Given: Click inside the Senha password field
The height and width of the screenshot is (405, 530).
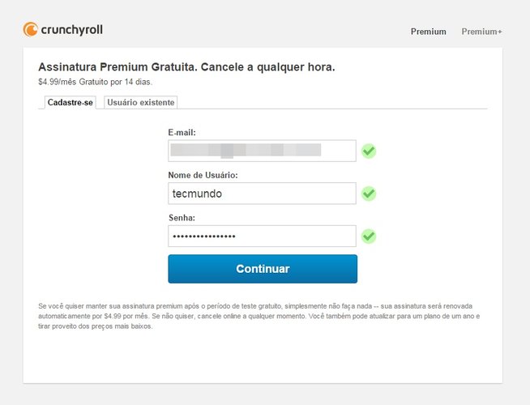Looking at the screenshot, I should (262, 236).
